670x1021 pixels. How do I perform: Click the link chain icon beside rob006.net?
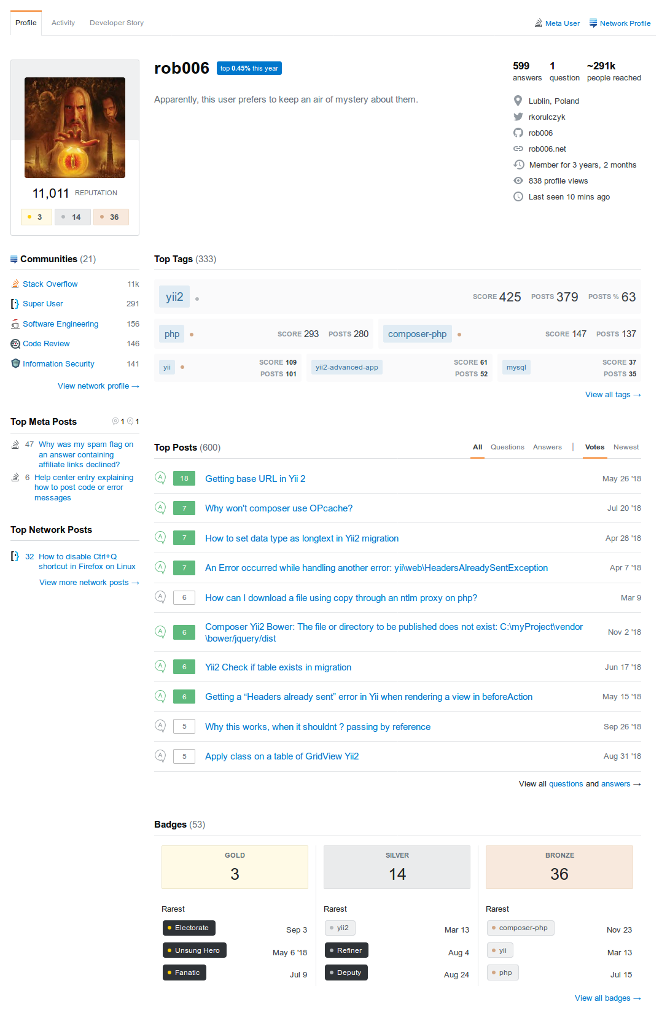pyautogui.click(x=518, y=149)
